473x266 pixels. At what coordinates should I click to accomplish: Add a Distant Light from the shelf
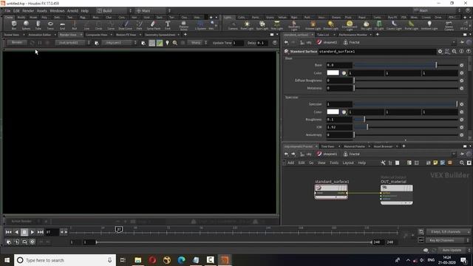[331, 25]
